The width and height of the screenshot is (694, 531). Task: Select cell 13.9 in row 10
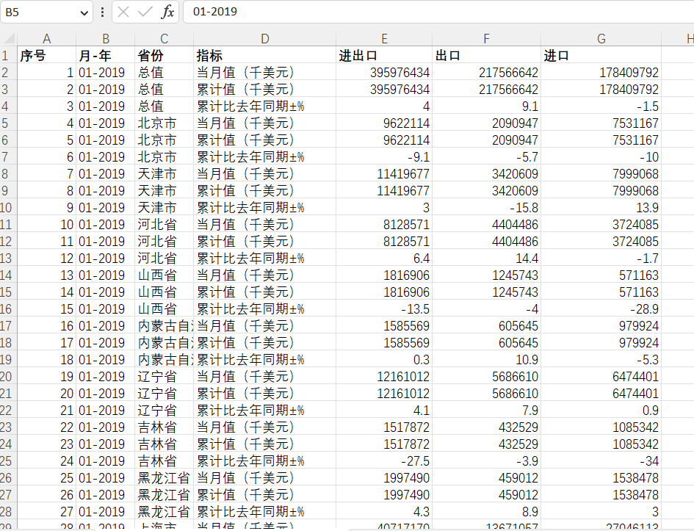tap(601, 208)
